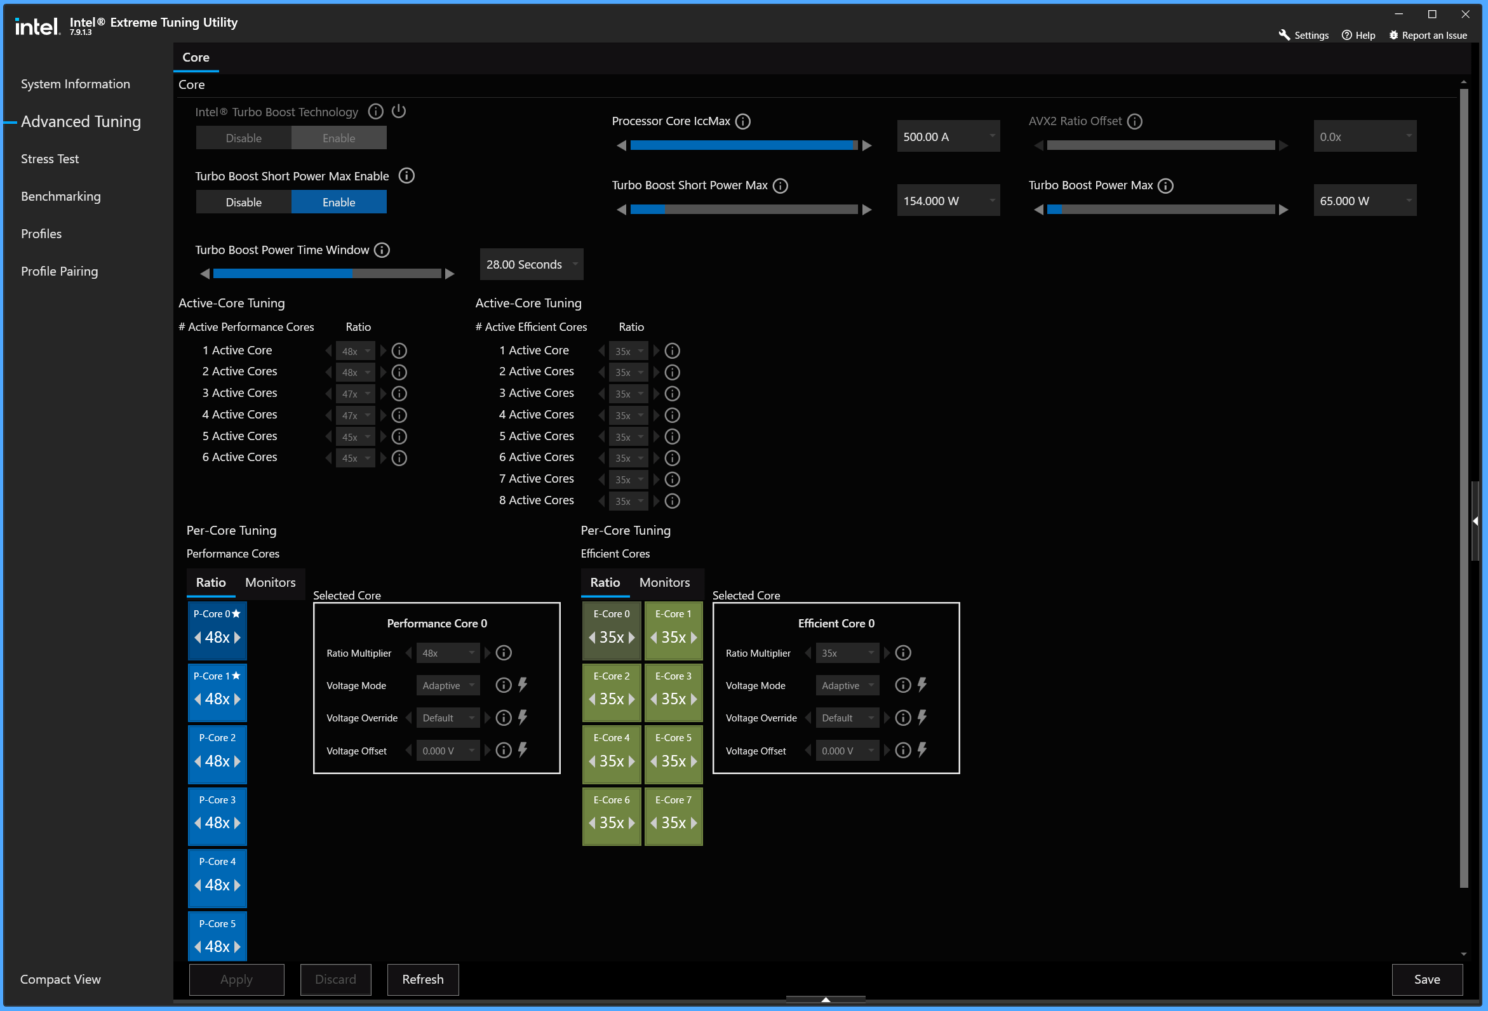Enable Turbo Boost Short Power Max
The width and height of the screenshot is (1488, 1011).
[x=338, y=202]
